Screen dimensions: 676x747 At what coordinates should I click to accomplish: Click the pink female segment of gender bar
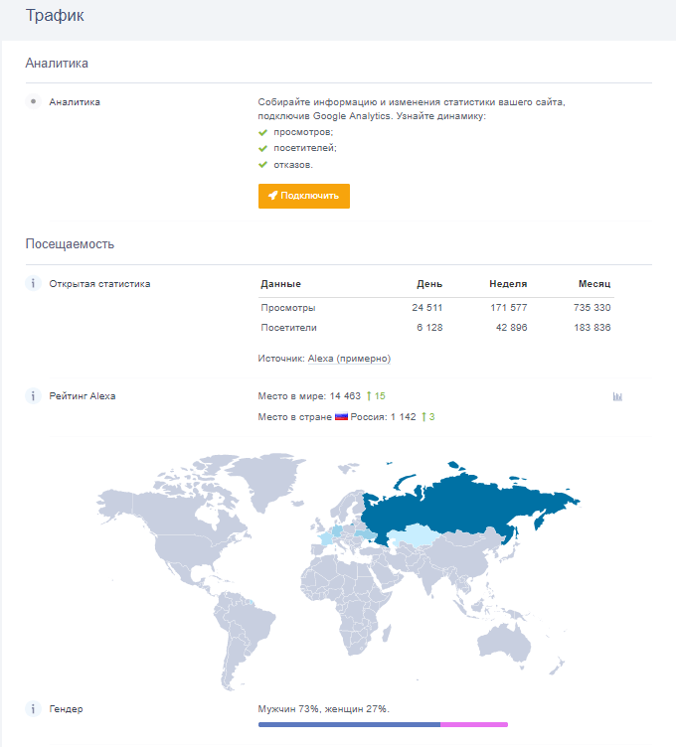[474, 725]
